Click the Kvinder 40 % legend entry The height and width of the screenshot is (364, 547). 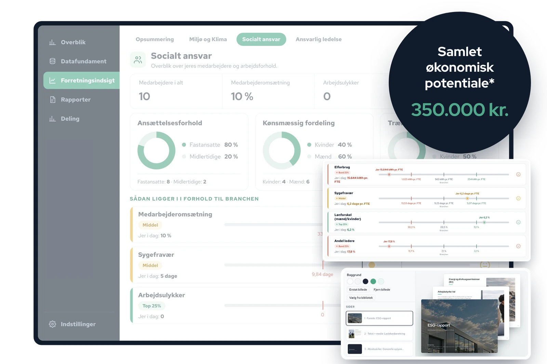click(x=330, y=145)
